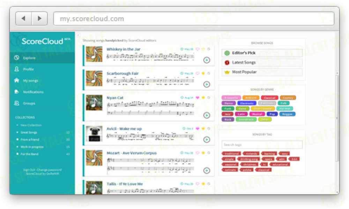
Task: Open My songs home icon
Action: tap(16, 80)
